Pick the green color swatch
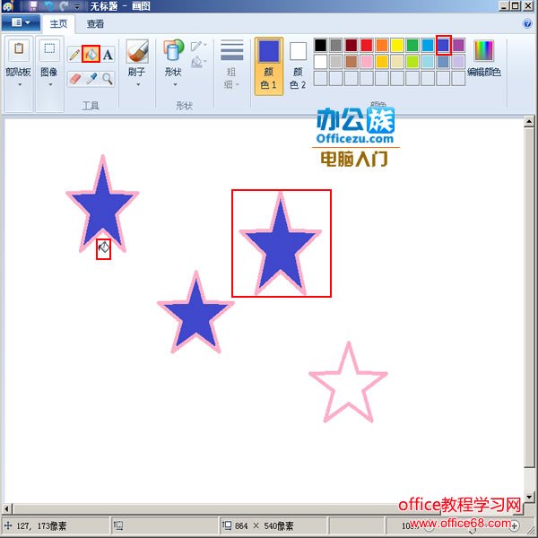The image size is (538, 538). (412, 46)
